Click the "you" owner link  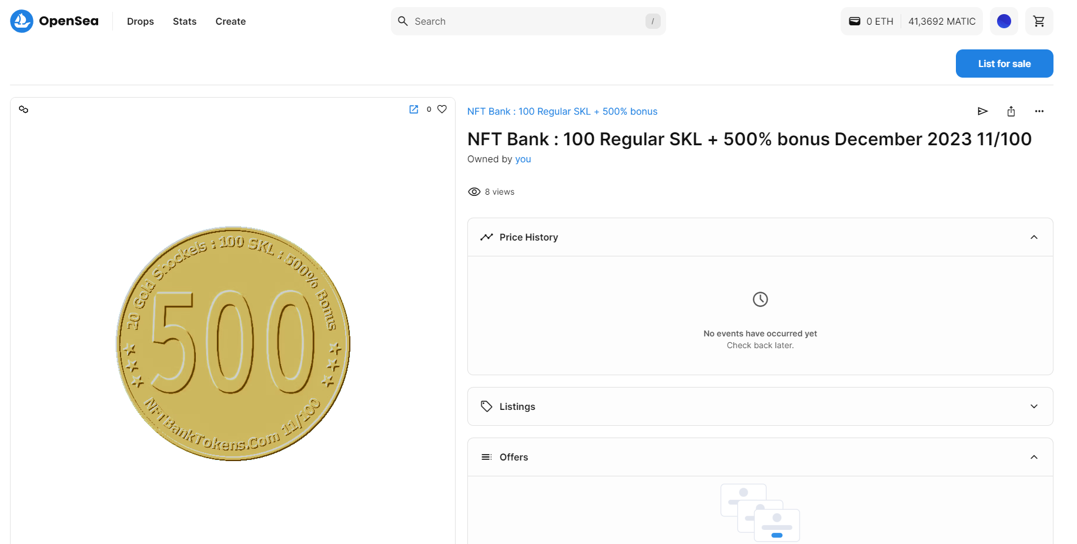(x=523, y=159)
